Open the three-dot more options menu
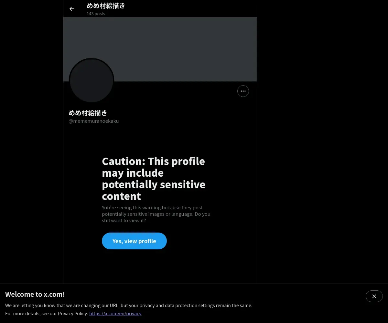Viewport: 388px width, 323px height. (x=243, y=91)
